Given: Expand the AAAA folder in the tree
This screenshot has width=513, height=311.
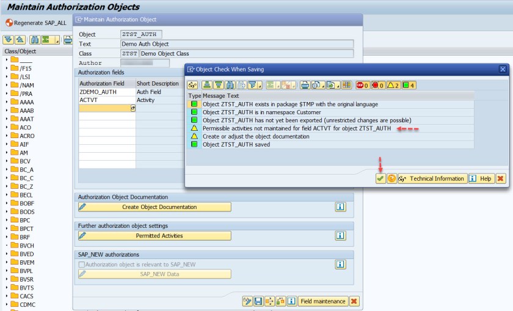Looking at the screenshot, I should click(x=7, y=102).
